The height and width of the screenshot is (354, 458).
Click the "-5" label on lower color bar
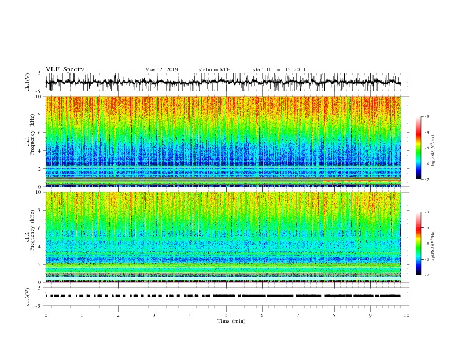[x=427, y=244]
